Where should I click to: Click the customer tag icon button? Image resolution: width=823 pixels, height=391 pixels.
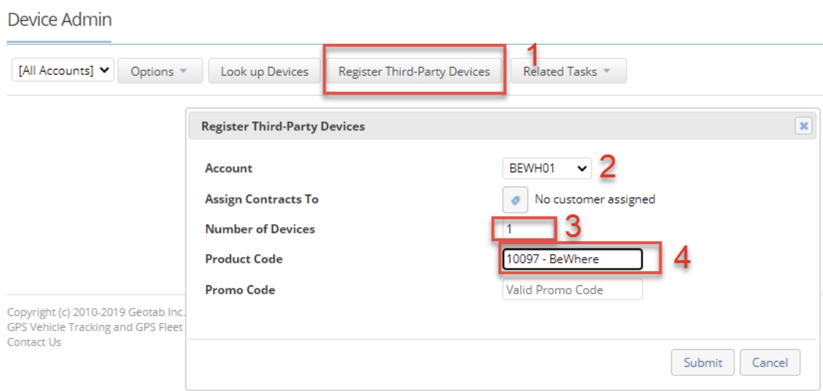[x=515, y=199]
